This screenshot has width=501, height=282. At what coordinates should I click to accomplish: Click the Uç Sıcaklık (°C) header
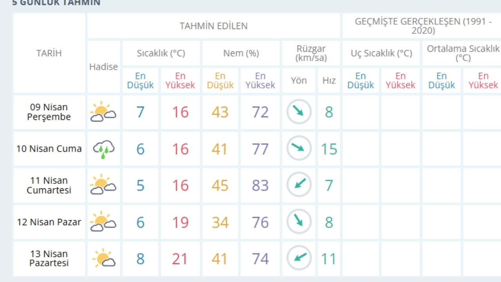381,53
